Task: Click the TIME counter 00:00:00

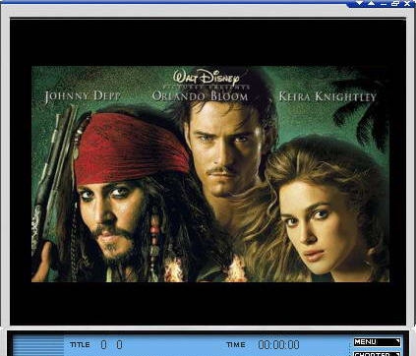Action: pyautogui.click(x=278, y=345)
